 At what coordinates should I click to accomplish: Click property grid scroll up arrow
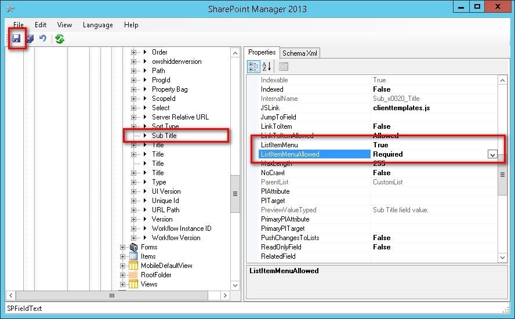coord(502,81)
